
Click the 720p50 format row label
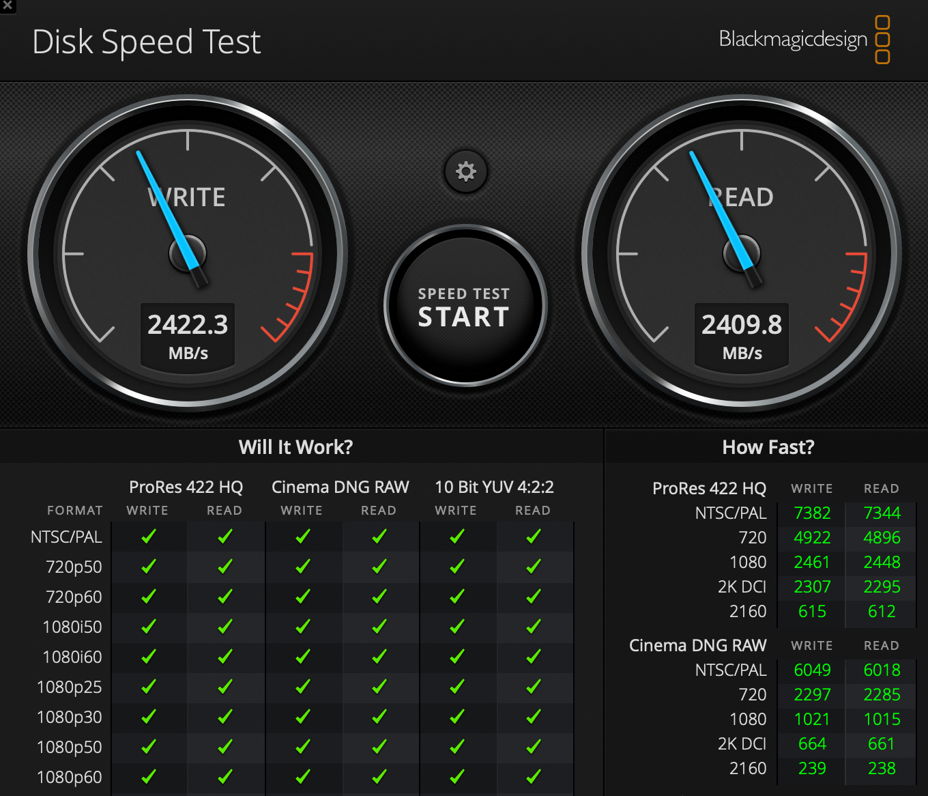pos(74,567)
